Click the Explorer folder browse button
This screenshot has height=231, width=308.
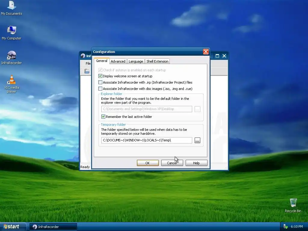pos(197,109)
